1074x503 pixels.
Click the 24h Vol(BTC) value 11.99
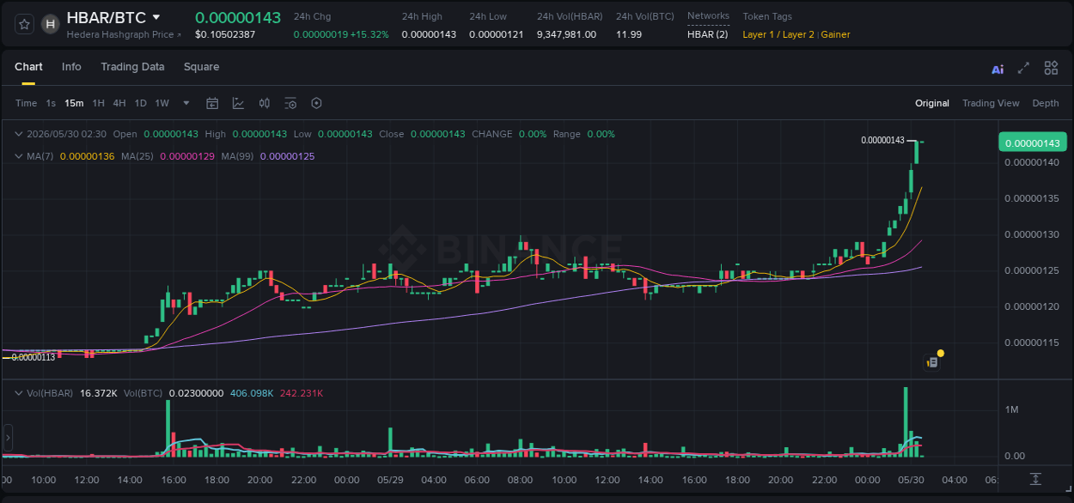point(629,34)
